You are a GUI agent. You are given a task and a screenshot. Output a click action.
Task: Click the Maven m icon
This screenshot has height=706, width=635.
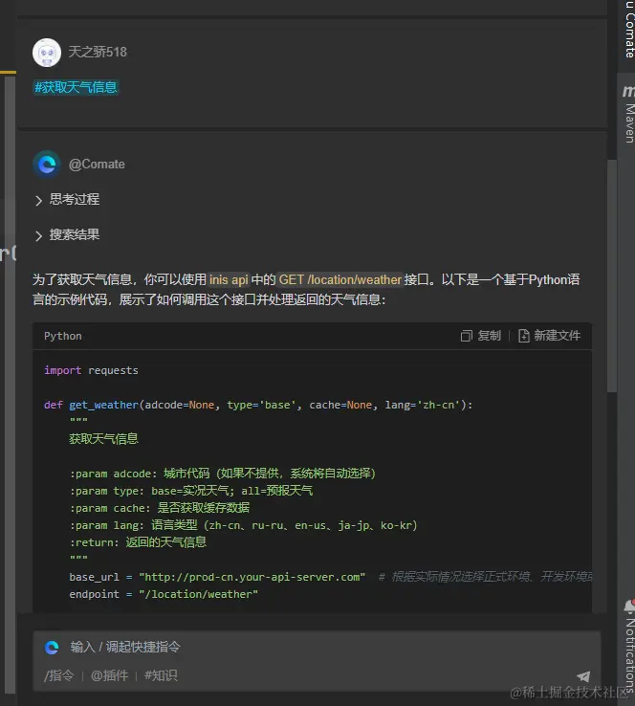(x=628, y=92)
